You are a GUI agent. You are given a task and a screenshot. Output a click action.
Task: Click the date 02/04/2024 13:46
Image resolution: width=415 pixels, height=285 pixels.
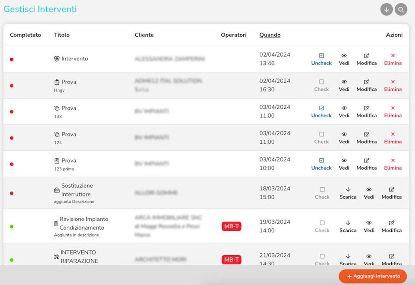point(275,59)
